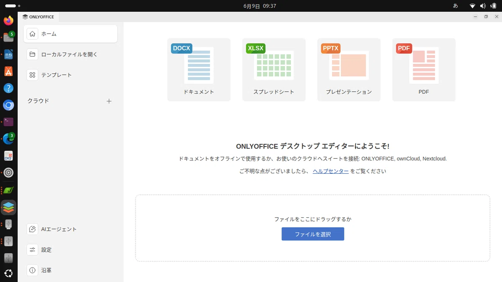Open the テンプレート templates section
The width and height of the screenshot is (502, 282).
coord(70,75)
